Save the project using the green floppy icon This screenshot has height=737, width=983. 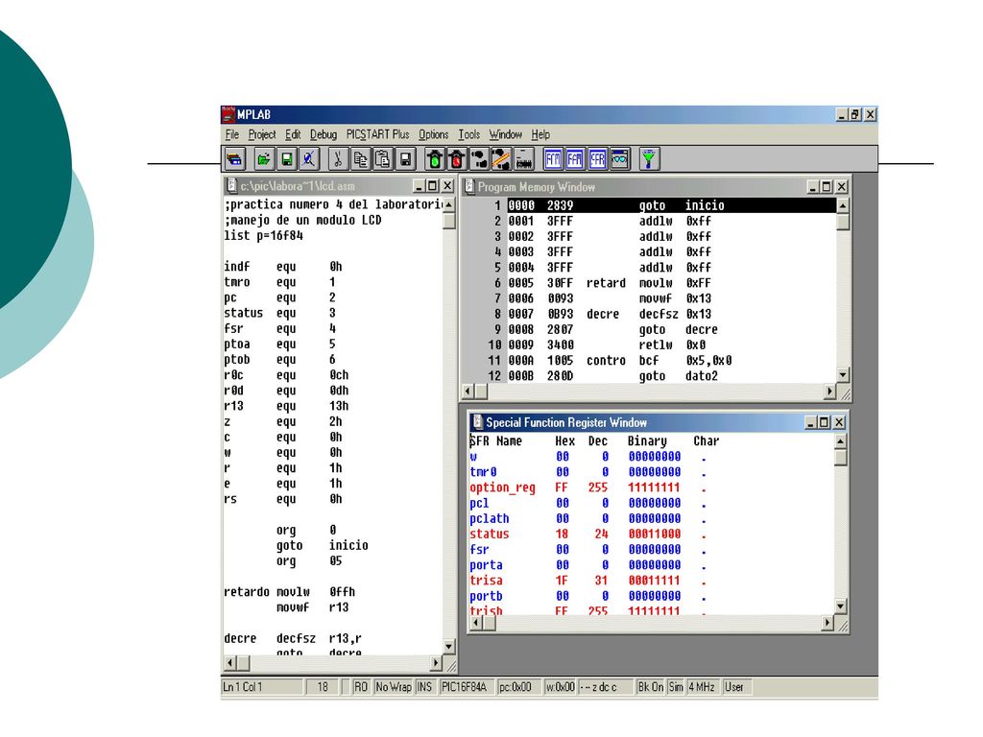click(286, 159)
